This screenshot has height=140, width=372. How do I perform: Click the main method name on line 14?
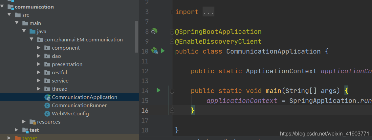pos(273,91)
